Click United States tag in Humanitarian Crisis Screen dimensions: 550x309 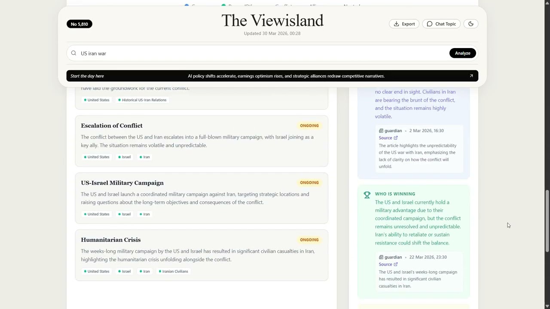(97, 271)
